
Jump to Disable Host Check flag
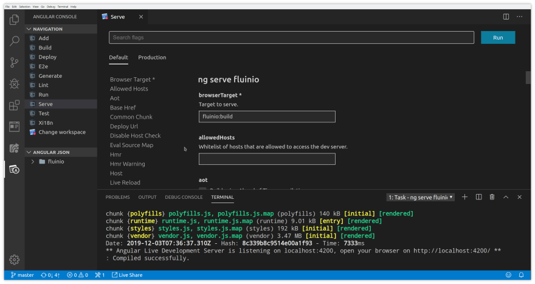(x=135, y=136)
